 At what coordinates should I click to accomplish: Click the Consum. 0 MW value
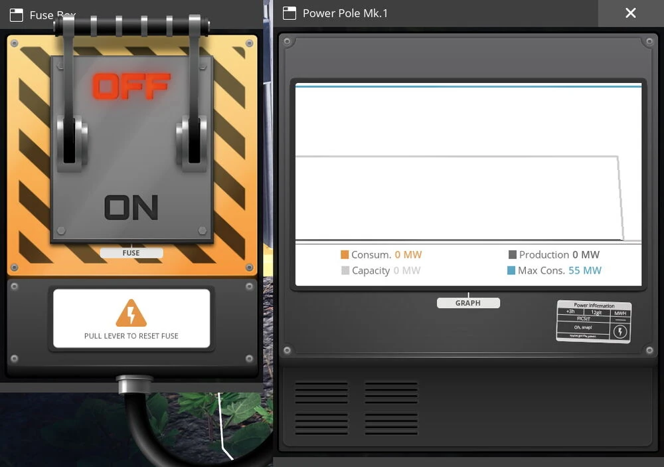408,254
